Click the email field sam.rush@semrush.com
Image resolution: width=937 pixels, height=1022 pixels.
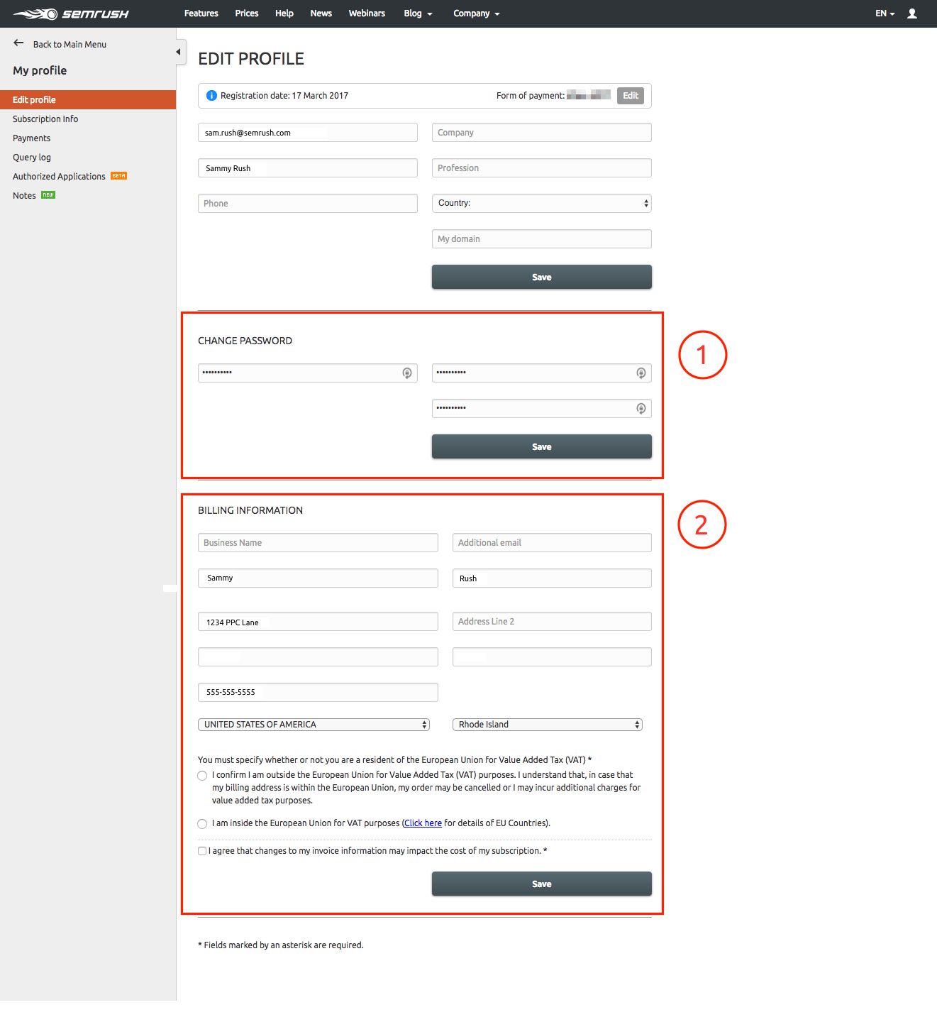point(308,133)
